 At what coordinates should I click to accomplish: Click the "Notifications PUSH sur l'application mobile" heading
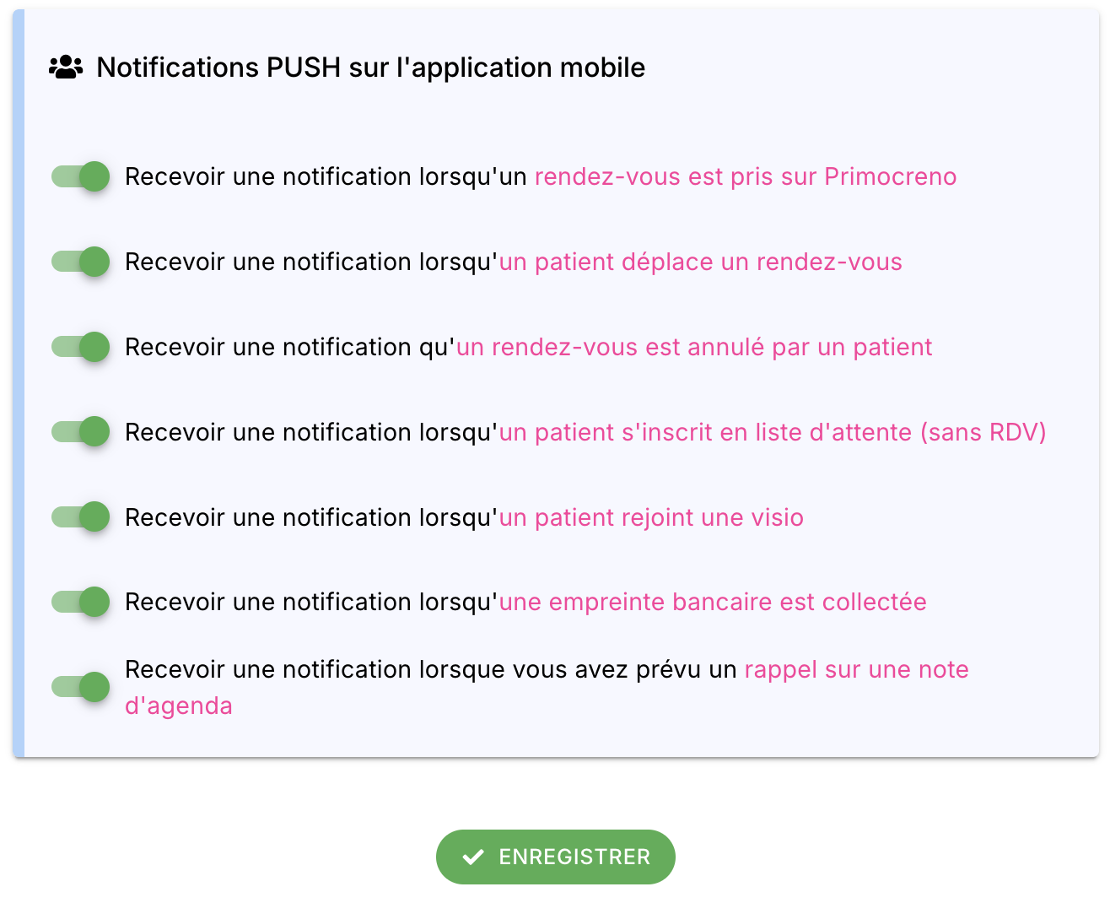click(x=371, y=68)
